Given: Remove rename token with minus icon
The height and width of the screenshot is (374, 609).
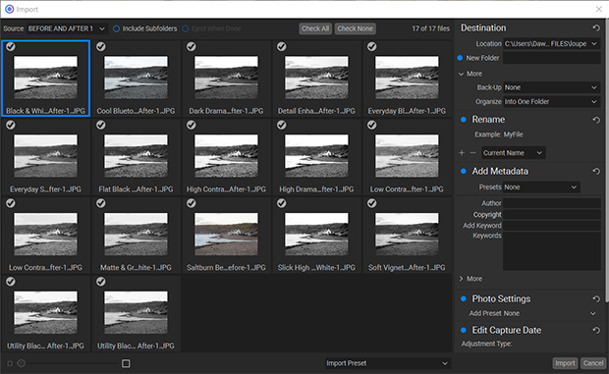Looking at the screenshot, I should tap(472, 153).
